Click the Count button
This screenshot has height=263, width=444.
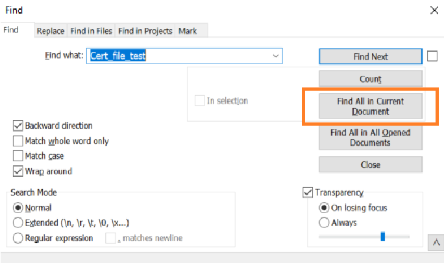[x=370, y=79]
